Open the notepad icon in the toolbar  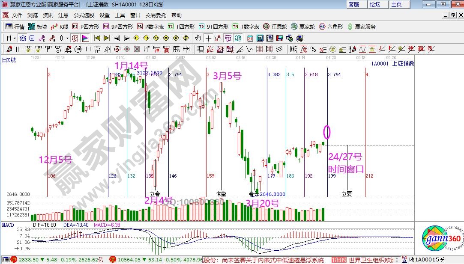270,38
